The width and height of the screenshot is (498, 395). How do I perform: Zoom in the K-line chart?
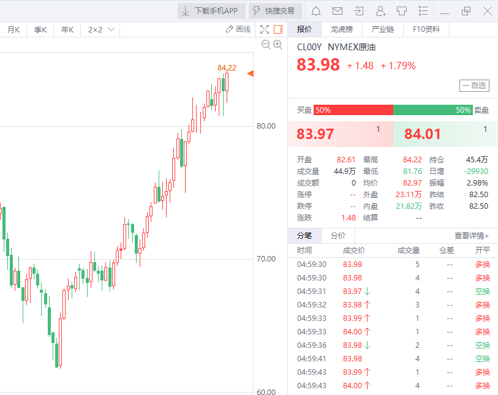(277, 44)
